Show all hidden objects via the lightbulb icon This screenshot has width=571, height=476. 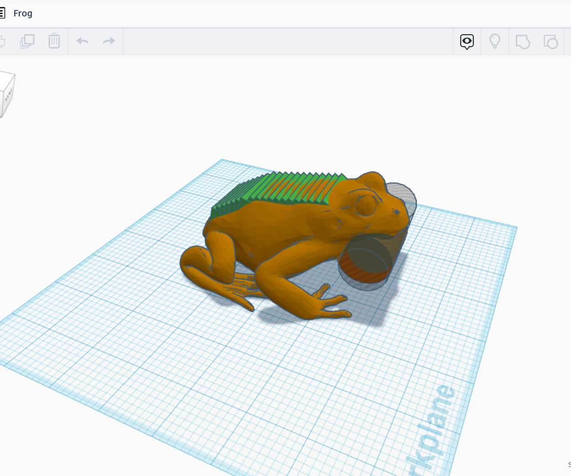[495, 41]
